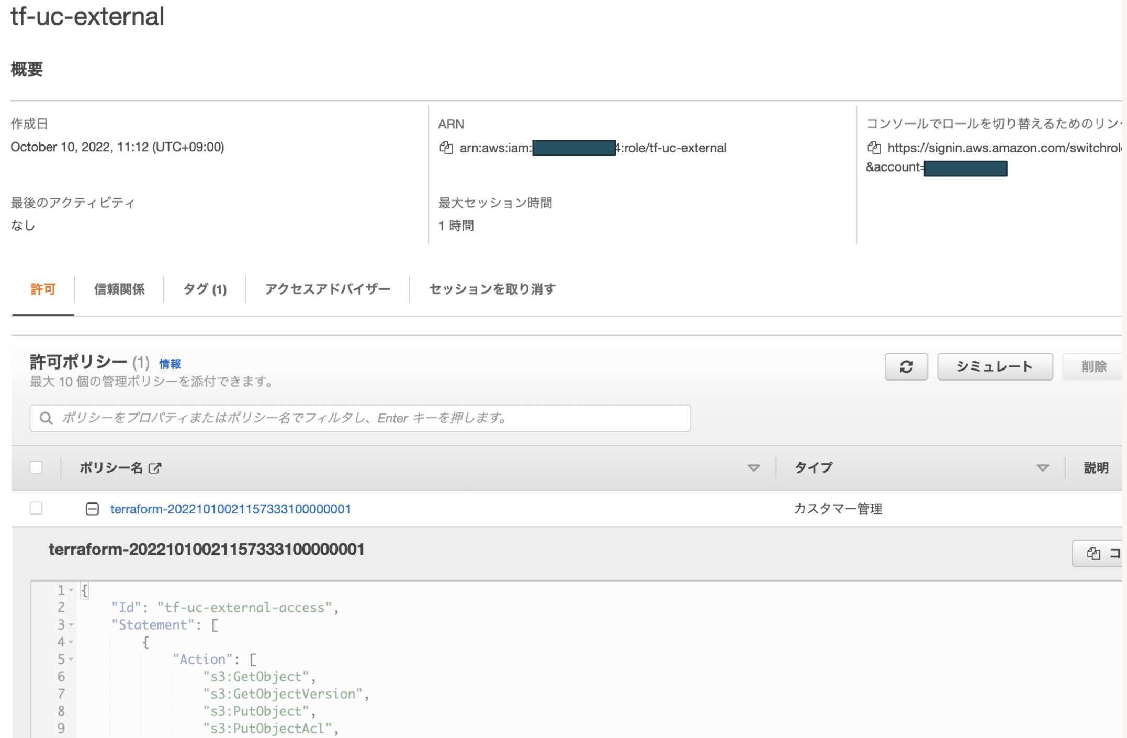Fold JSON line 3 Statement array

click(71, 625)
